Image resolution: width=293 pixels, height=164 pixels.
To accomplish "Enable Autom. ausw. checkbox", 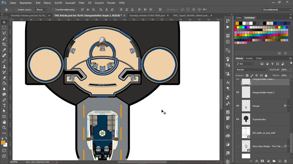I will click(x=16, y=10).
